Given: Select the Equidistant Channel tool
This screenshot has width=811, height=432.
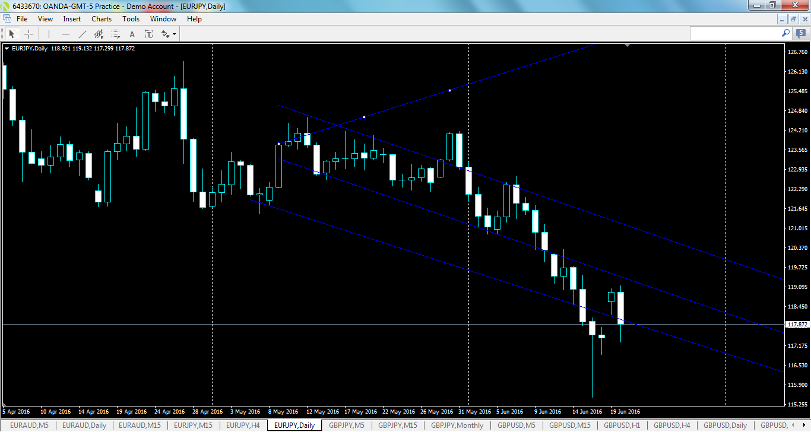Looking at the screenshot, I should (99, 33).
